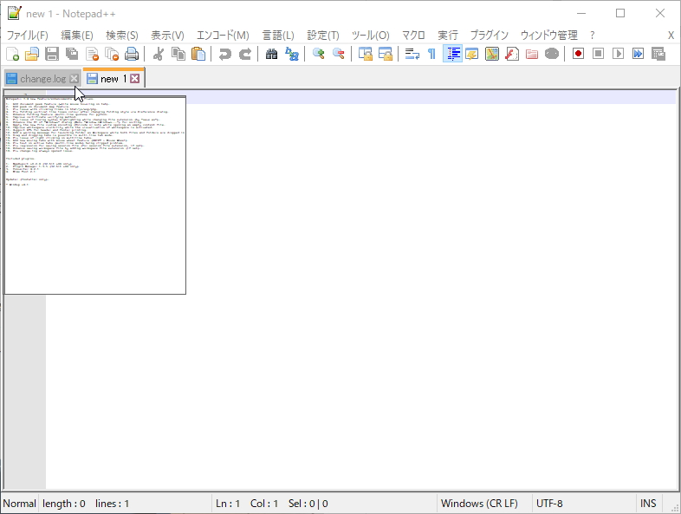The height and width of the screenshot is (514, 681).
Task: Close the new 1 tab
Action: tap(135, 79)
